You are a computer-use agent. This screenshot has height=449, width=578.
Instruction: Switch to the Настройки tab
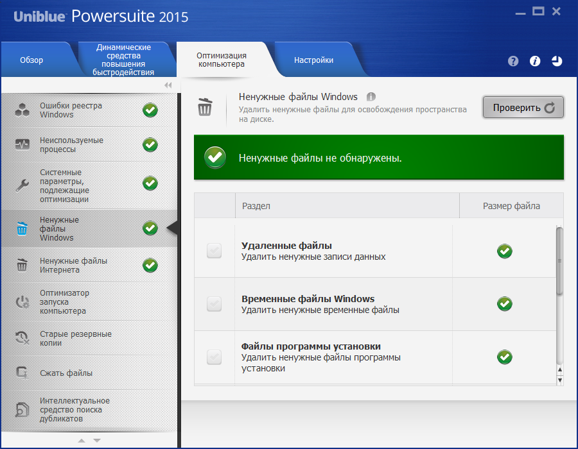point(313,60)
